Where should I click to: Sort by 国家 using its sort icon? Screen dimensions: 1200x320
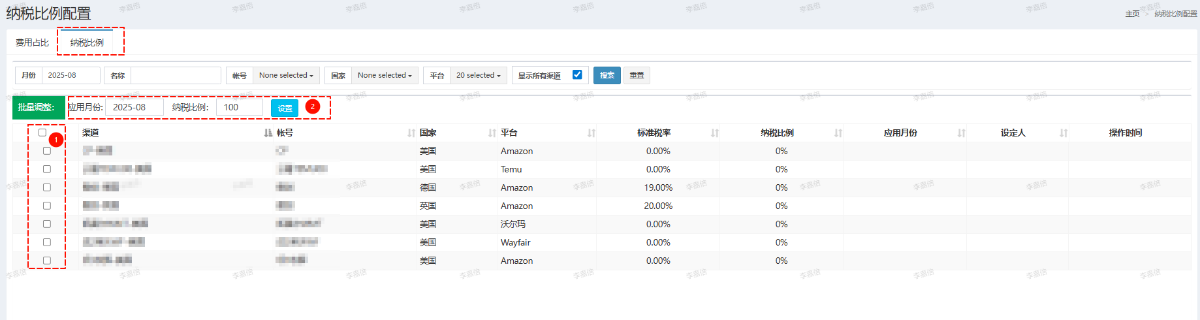click(x=492, y=133)
